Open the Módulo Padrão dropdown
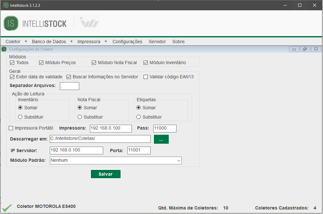This screenshot has height=214, width=323. pyautogui.click(x=115, y=160)
